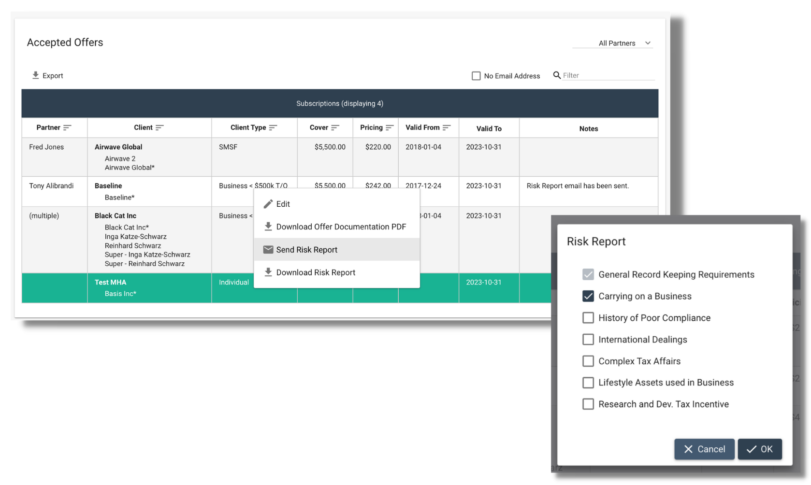Screen dimensions: 811x485
Task: Click the sort icon beside Cover header
Action: click(x=335, y=128)
